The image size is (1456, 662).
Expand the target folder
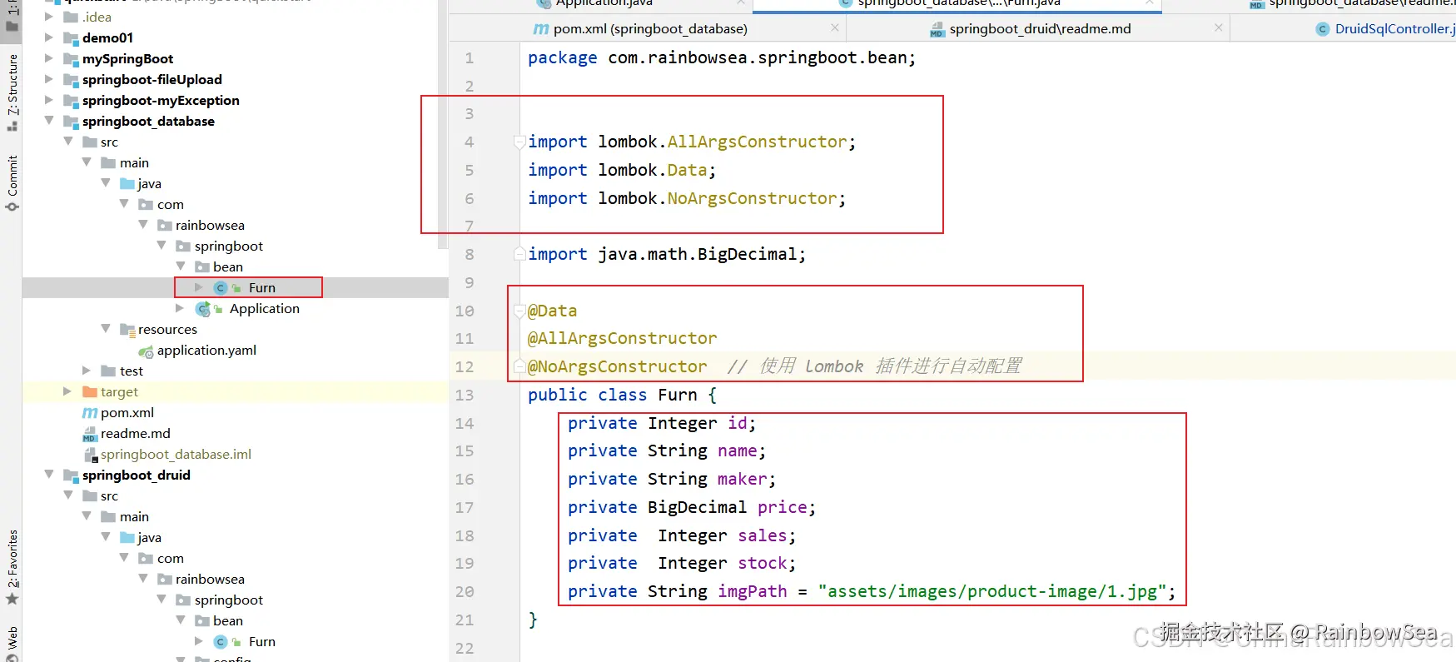pyautogui.click(x=67, y=391)
